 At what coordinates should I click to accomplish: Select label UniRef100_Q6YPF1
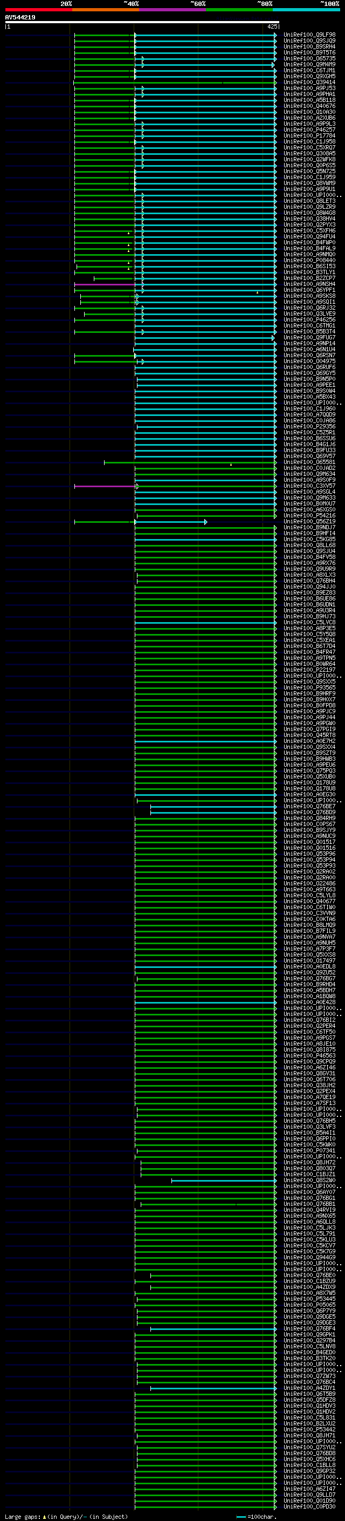tap(309, 290)
